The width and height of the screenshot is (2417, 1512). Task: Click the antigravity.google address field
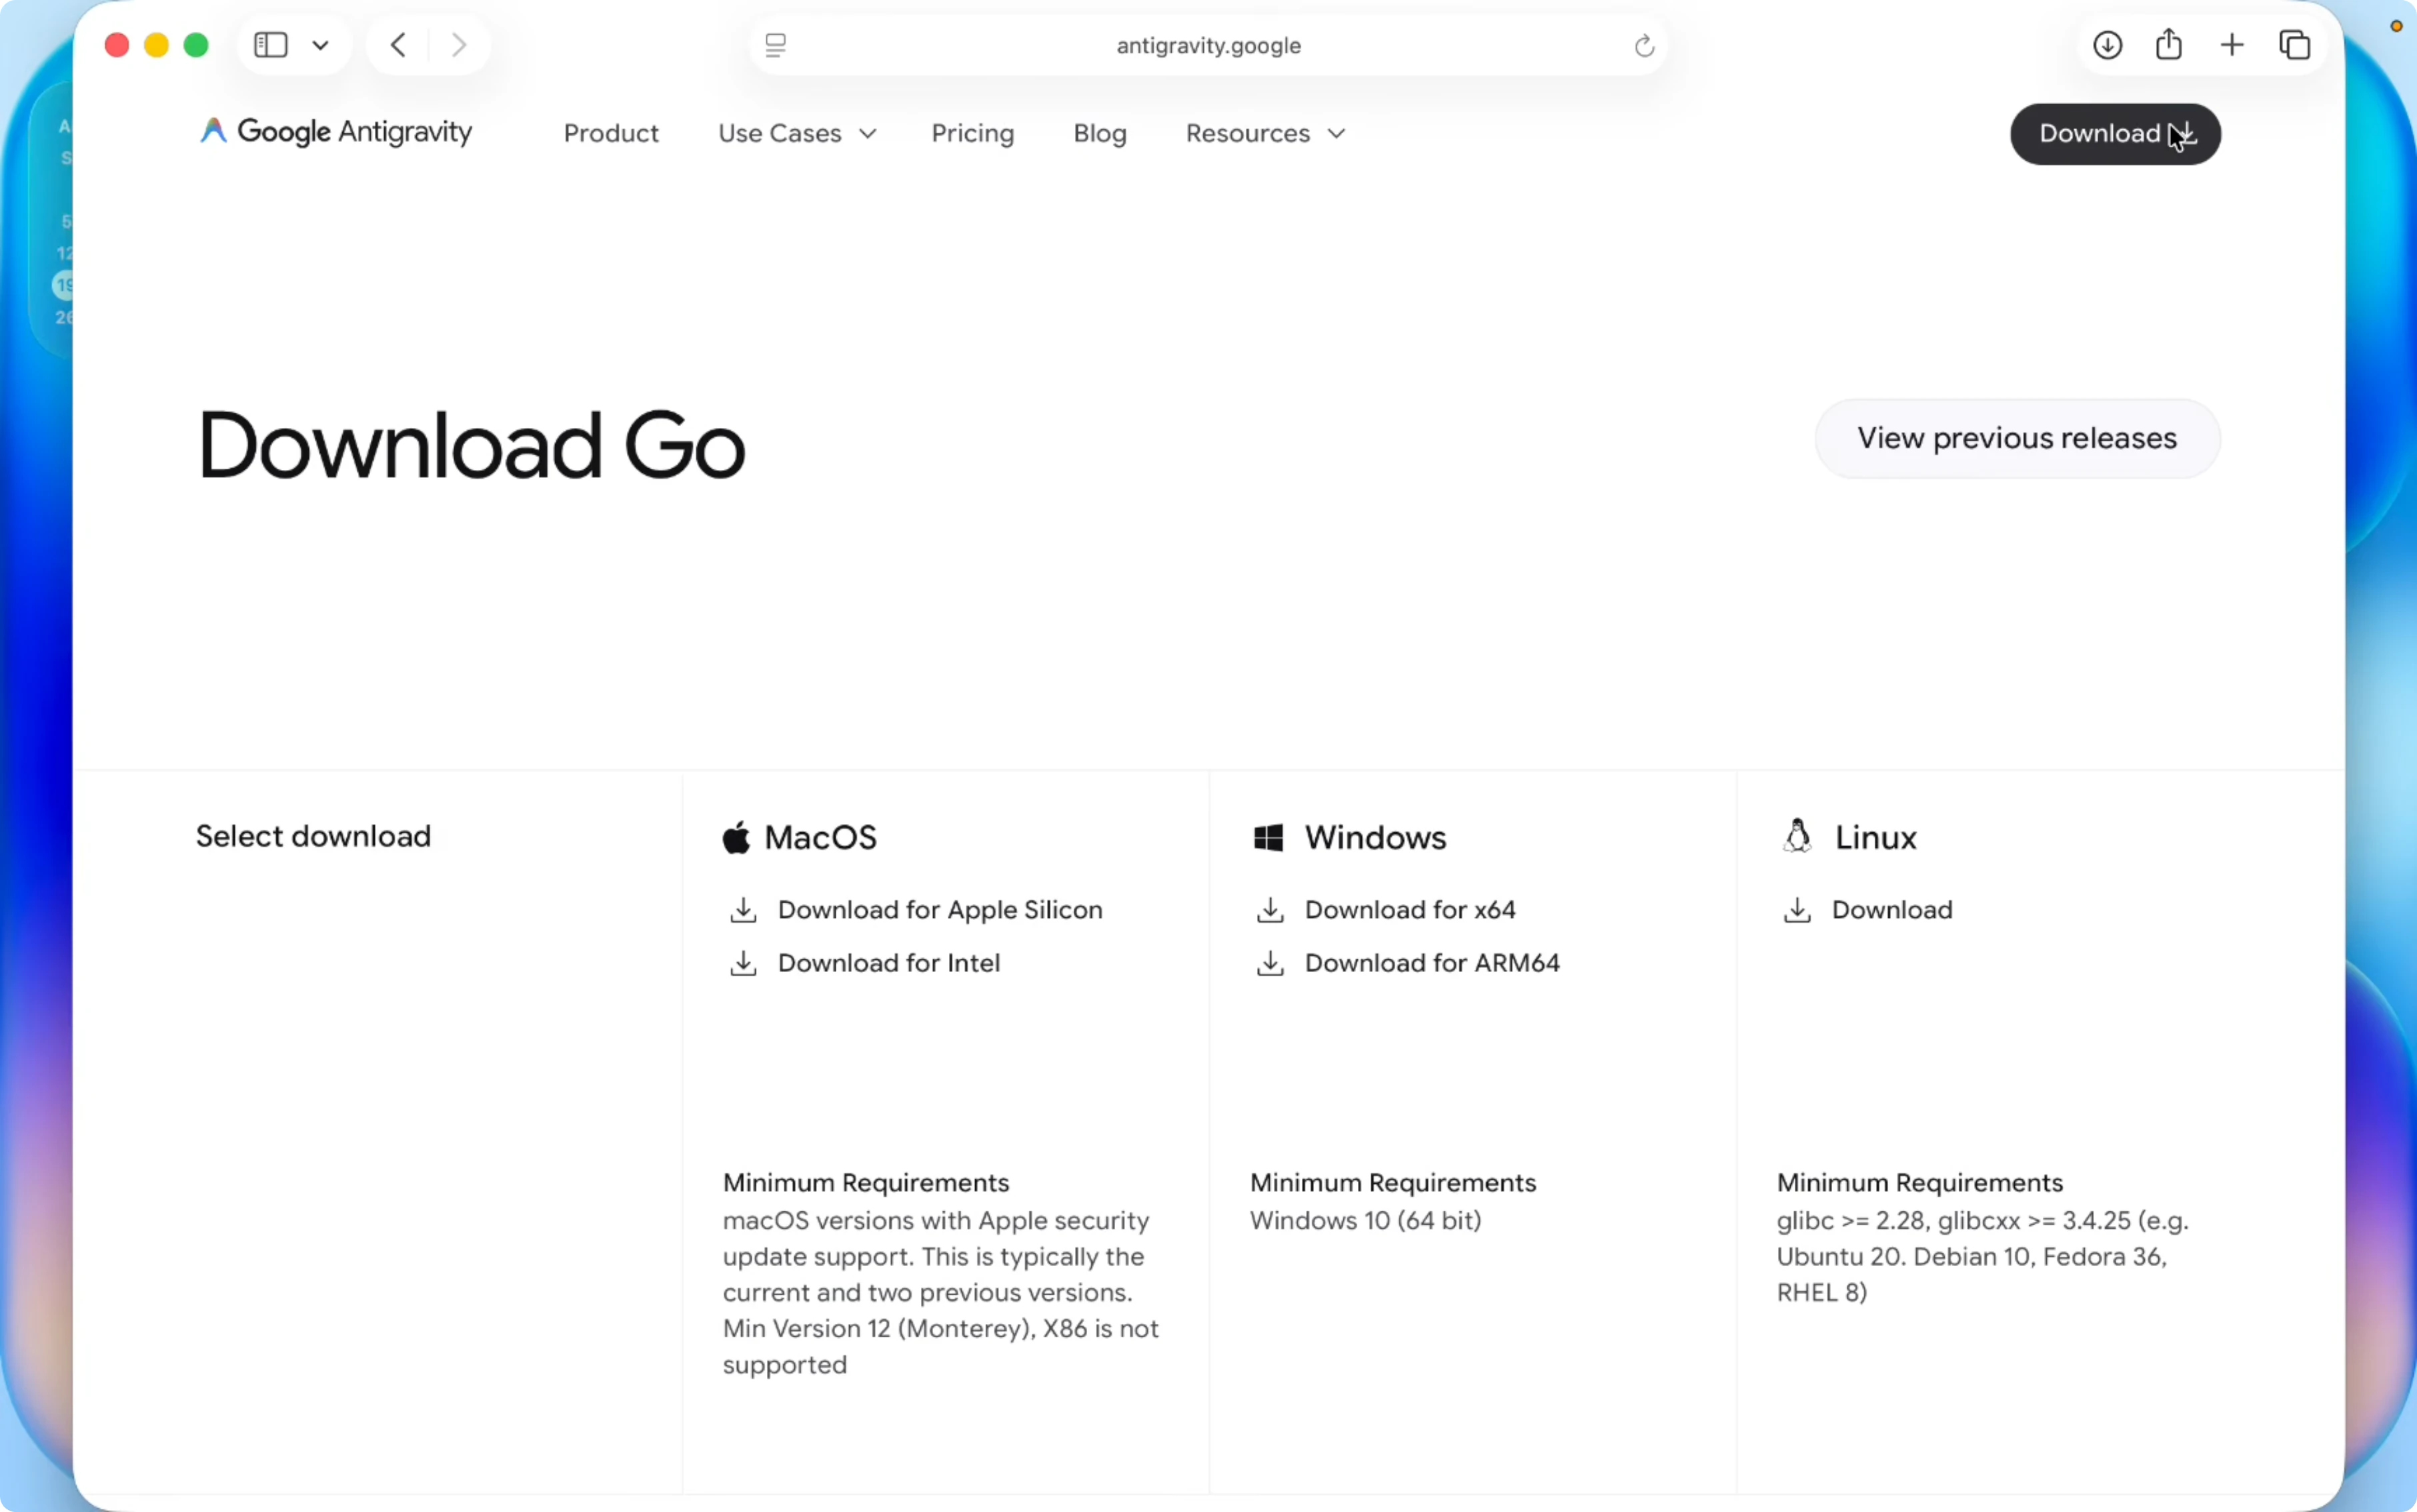coord(1208,45)
